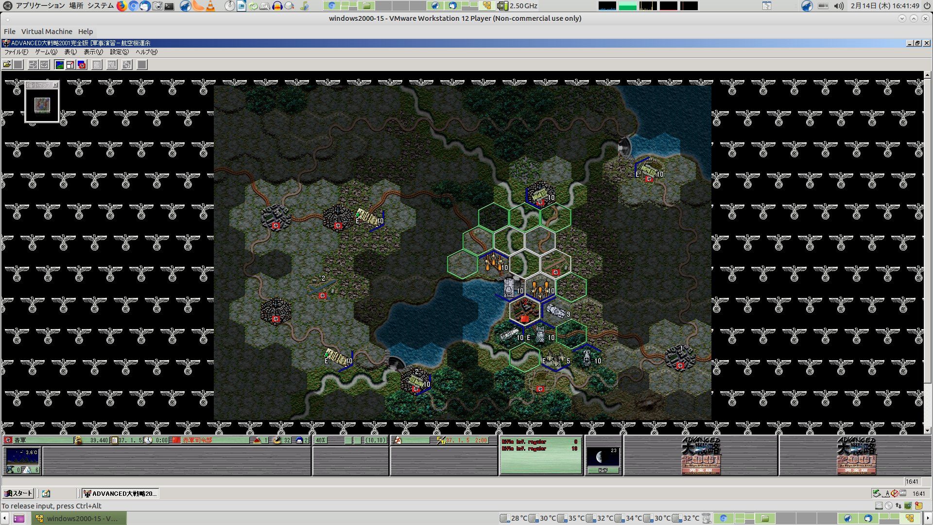Expand the 設定(S) menu
The image size is (933, 525).
click(x=119, y=52)
